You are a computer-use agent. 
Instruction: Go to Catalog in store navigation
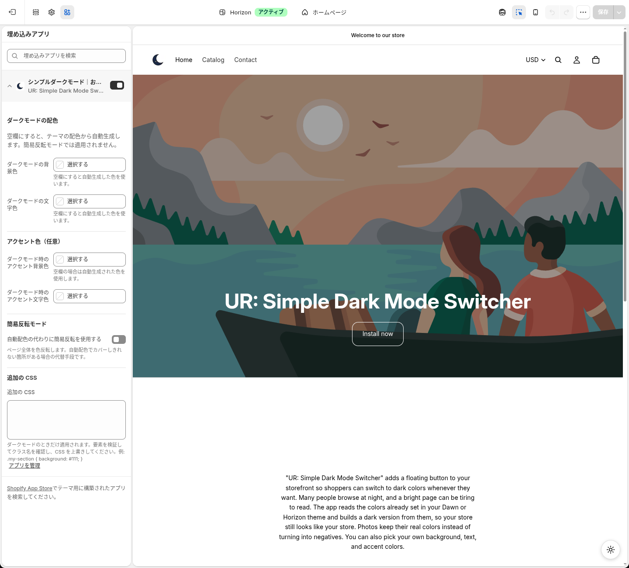pyautogui.click(x=213, y=60)
